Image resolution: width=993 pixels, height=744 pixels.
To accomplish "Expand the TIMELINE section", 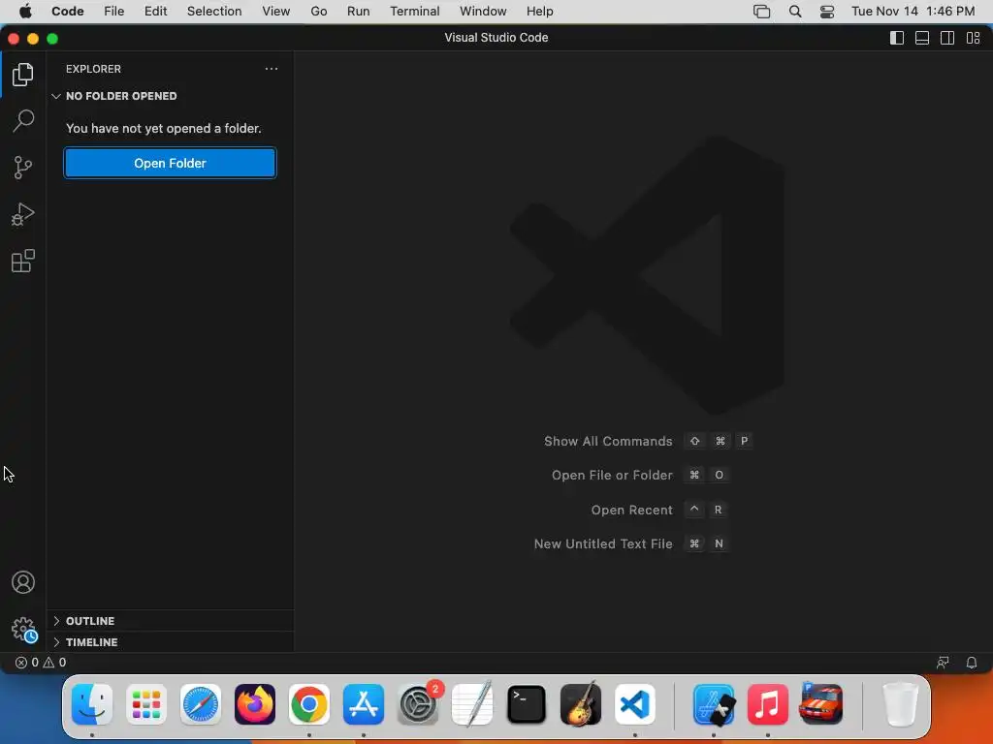I will pyautogui.click(x=170, y=642).
